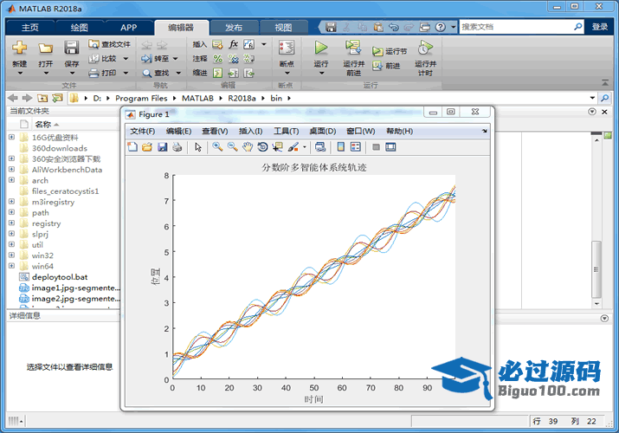Open 插入(I) menu in Figure 1

(251, 131)
